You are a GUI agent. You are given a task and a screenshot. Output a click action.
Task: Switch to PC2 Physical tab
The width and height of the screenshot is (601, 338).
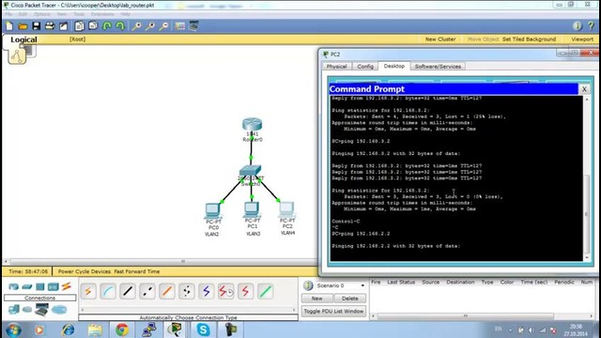coord(336,67)
